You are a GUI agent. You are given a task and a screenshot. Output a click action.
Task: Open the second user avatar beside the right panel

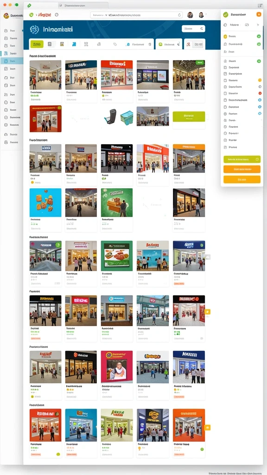pos(201,15)
